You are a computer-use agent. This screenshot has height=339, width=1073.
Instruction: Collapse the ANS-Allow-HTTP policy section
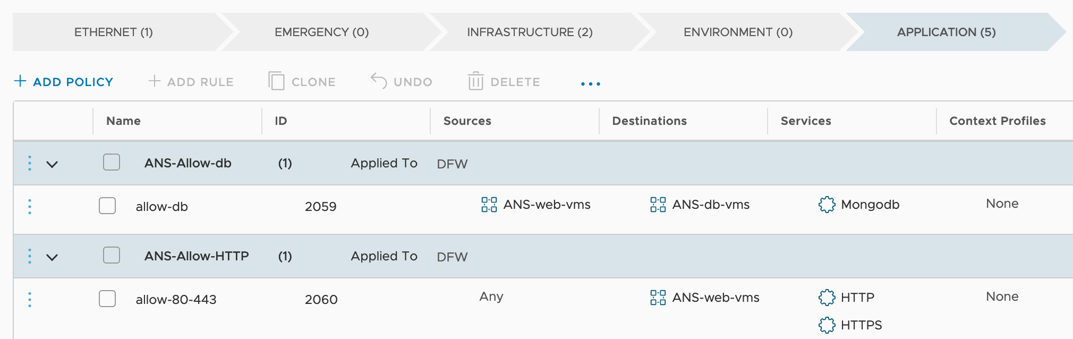[x=52, y=257]
